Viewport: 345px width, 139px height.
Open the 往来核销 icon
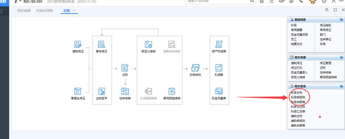[125, 91]
